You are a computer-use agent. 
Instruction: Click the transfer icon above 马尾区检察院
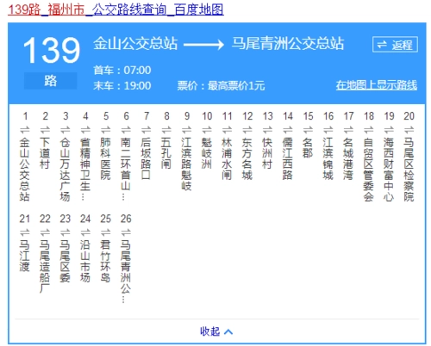pos(409,130)
